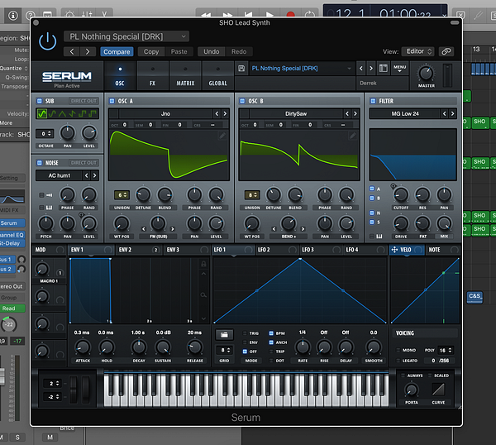Open the Editor view dropdown

(x=417, y=51)
